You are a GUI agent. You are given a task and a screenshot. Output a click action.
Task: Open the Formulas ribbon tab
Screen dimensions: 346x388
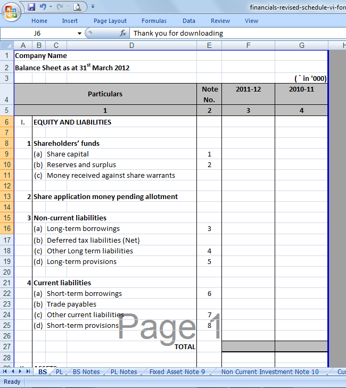154,21
